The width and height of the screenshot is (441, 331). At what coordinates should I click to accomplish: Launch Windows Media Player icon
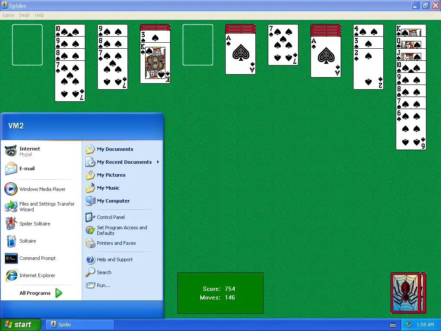[x=11, y=189]
